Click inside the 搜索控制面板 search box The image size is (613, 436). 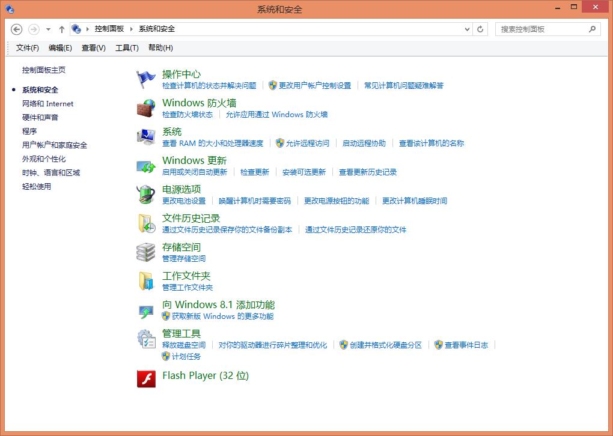(x=541, y=29)
